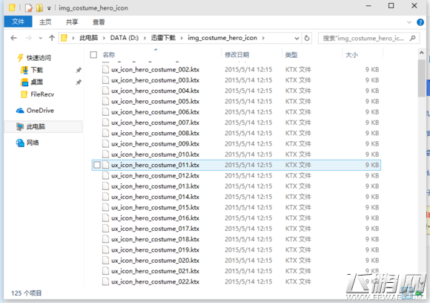Click the vertical scrollbar thumb
The height and width of the screenshot is (303, 430).
click(x=422, y=78)
